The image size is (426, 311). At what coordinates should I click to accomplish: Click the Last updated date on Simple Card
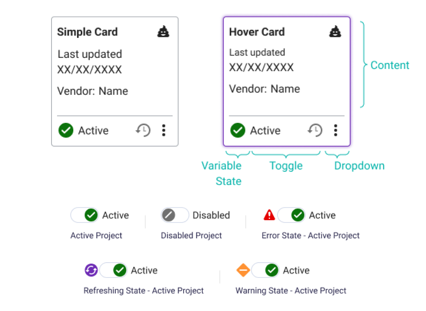(89, 69)
